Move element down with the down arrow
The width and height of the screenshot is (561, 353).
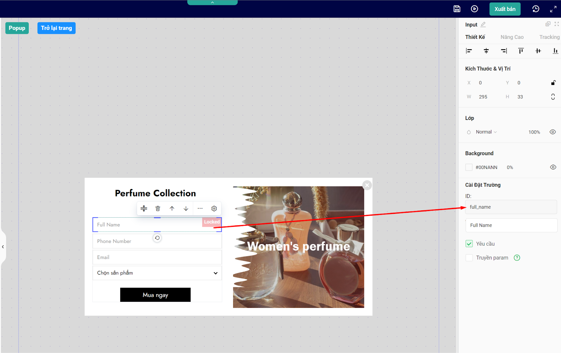186,208
